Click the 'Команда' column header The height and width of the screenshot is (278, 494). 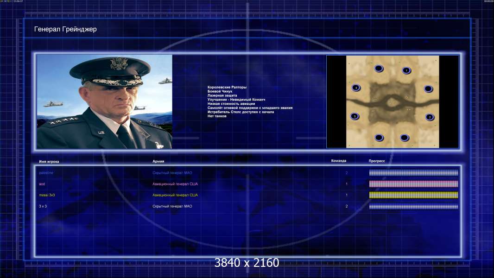tap(339, 161)
